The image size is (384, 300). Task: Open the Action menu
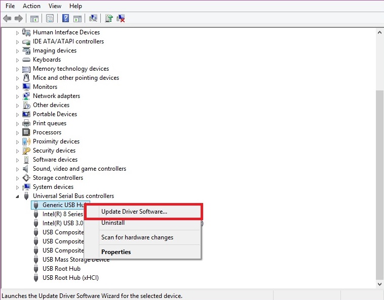click(x=31, y=6)
